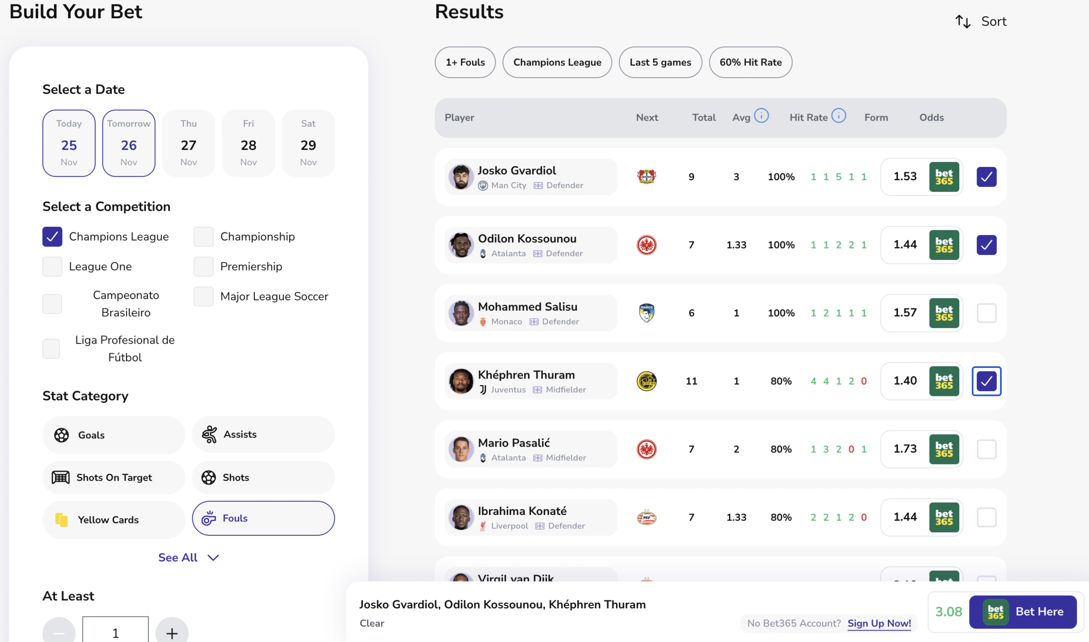Click the plus stepper under At Least
1089x642 pixels.
(172, 633)
